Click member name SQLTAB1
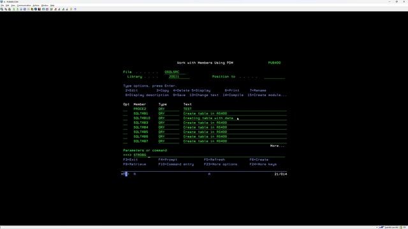Viewport: 408px width, 229px height. [141, 113]
